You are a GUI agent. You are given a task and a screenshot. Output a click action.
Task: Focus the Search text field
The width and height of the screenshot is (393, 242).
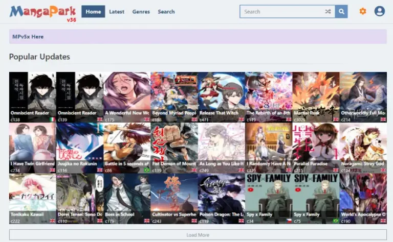coord(282,12)
